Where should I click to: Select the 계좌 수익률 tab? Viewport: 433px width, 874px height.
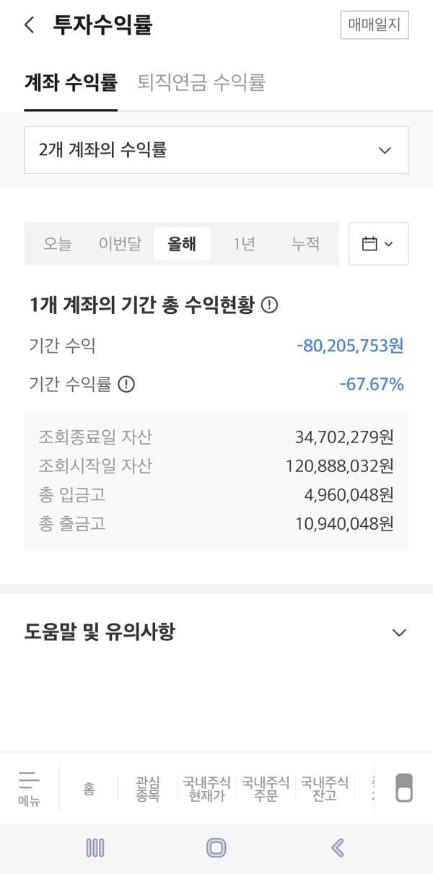point(71,83)
